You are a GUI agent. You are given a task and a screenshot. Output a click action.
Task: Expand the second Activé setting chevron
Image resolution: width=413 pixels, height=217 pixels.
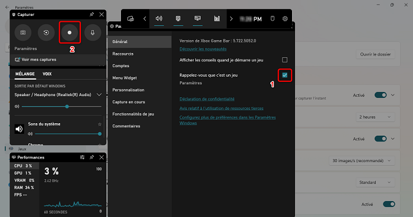393,139
